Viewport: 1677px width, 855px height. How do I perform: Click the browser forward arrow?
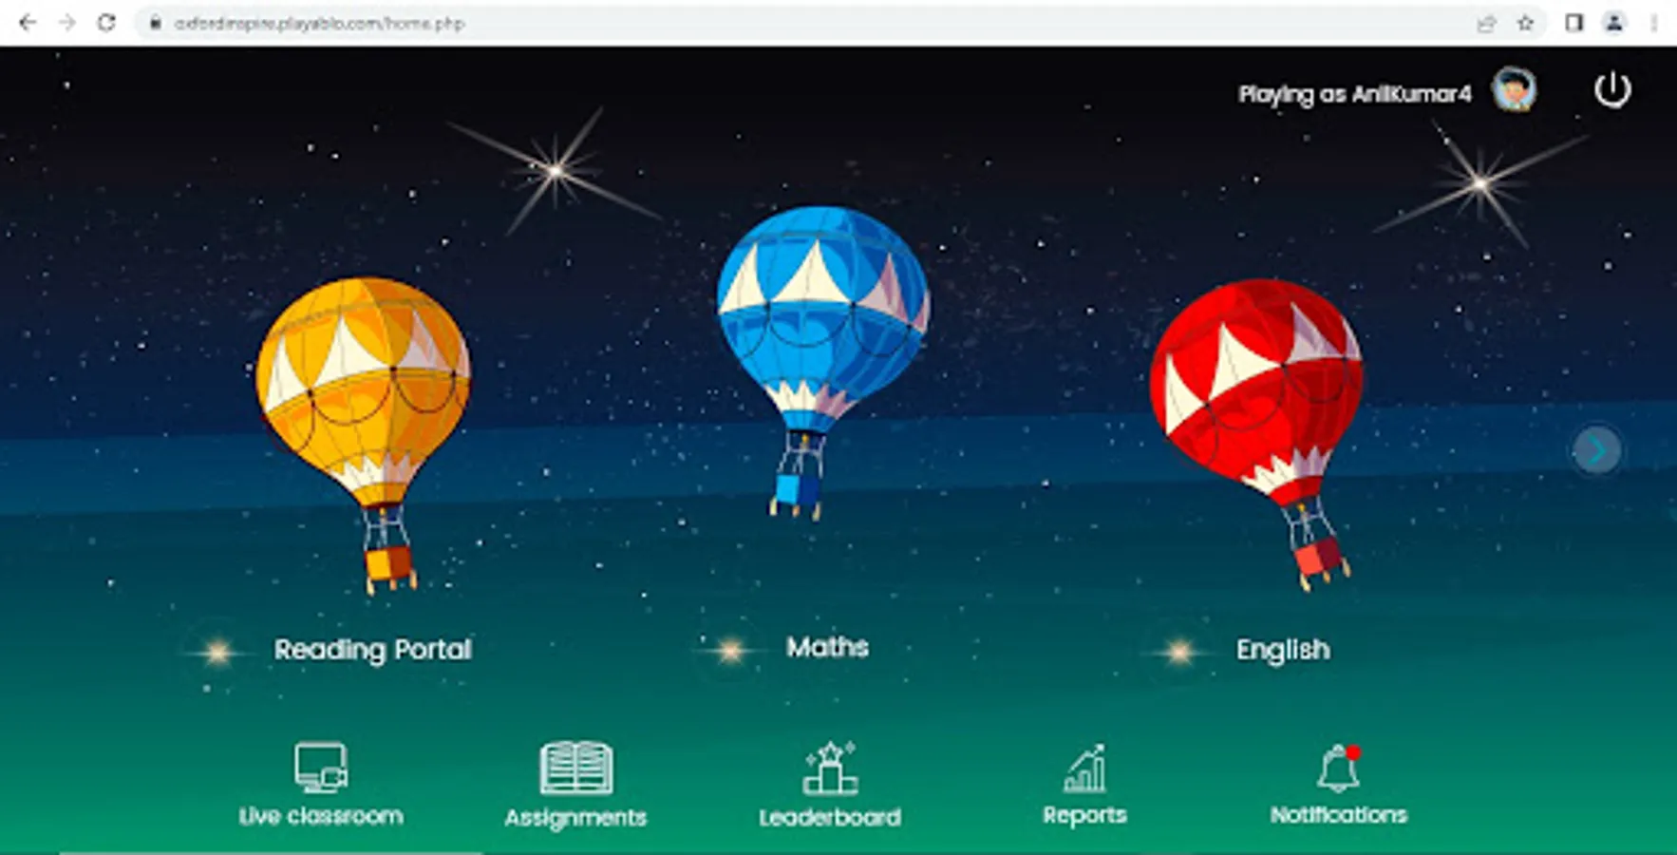(66, 23)
